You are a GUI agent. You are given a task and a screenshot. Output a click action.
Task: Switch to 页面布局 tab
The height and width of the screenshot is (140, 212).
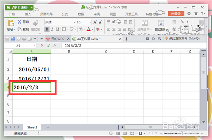(46, 14)
